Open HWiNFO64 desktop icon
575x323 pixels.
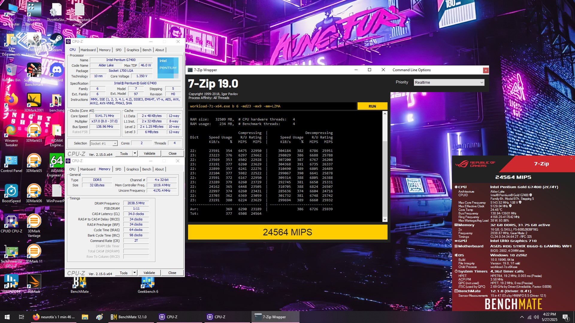[x=11, y=284]
